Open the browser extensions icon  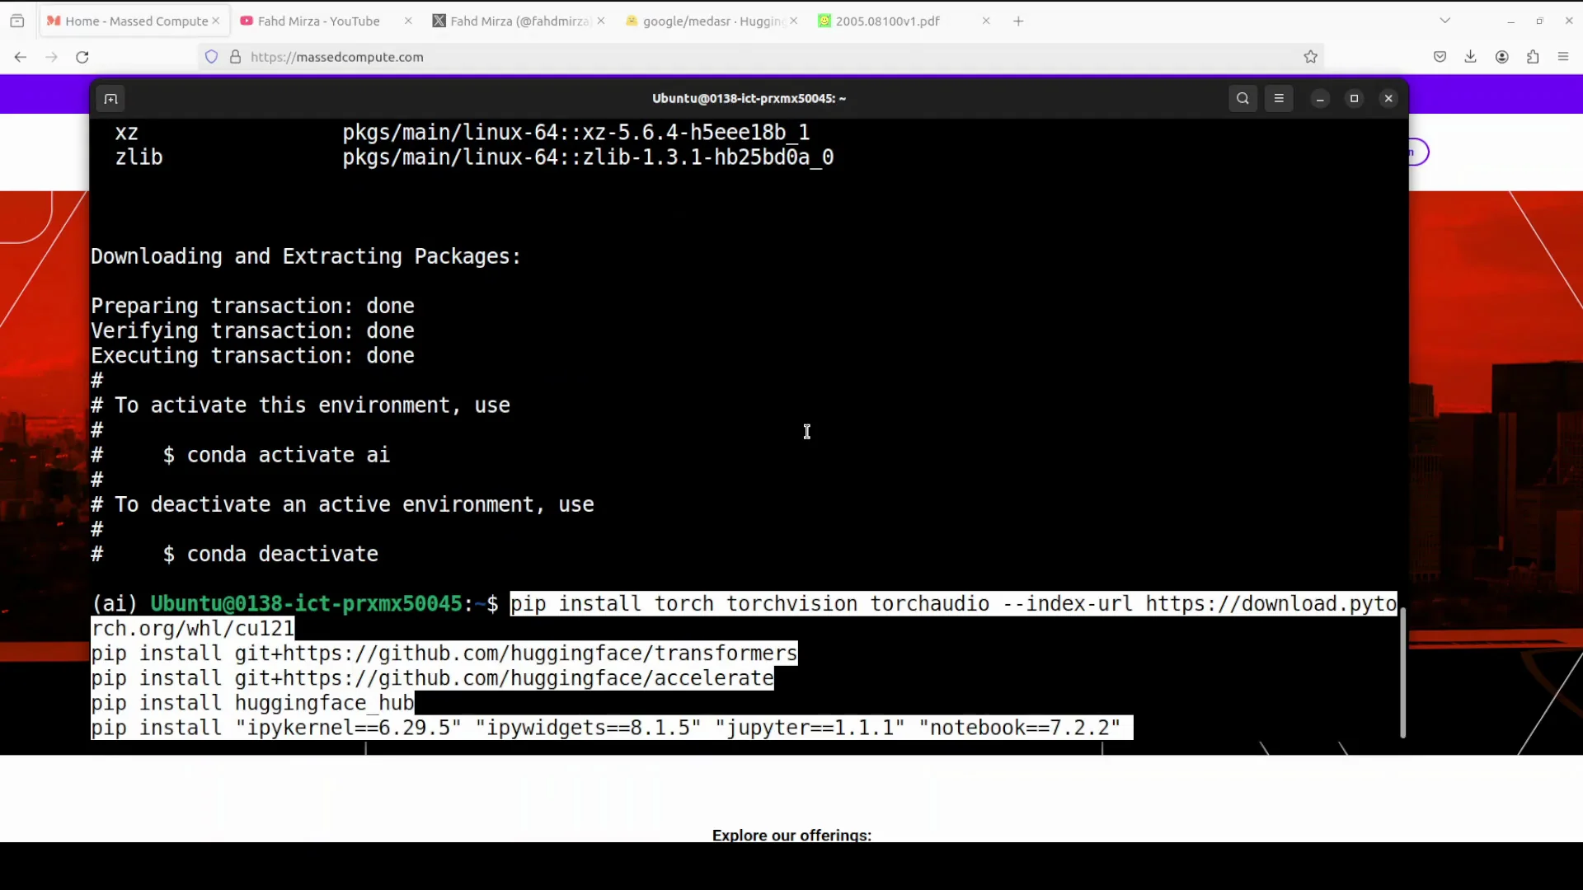(x=1533, y=57)
